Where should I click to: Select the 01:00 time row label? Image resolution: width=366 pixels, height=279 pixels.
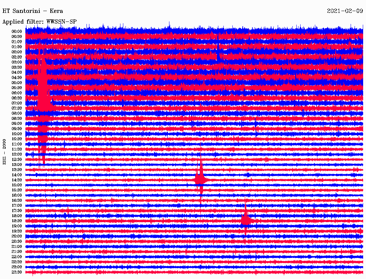coord(17,42)
